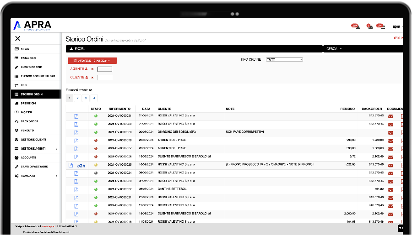Viewport: 412px width, 235px height.
Task: Open the www.apra.it footer link
Action: (x=49, y=226)
